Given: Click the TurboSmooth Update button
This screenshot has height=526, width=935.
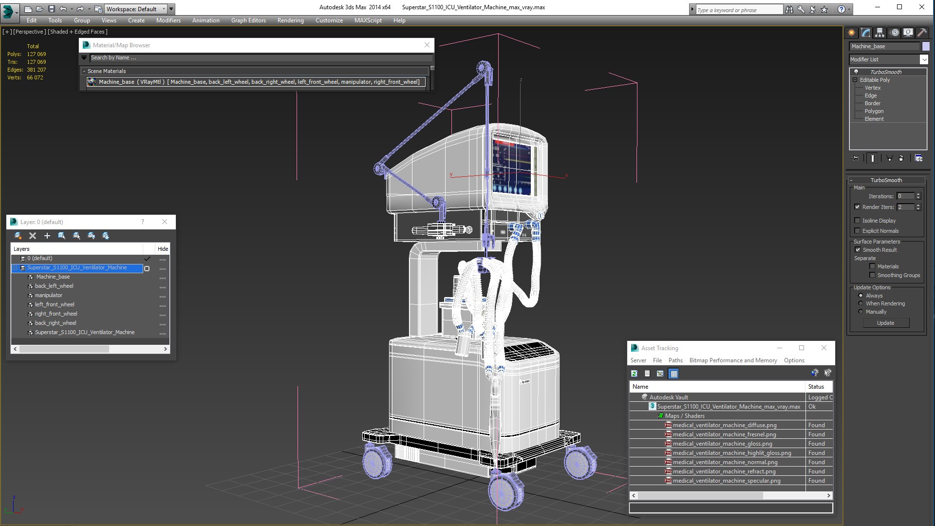Looking at the screenshot, I should click(885, 323).
